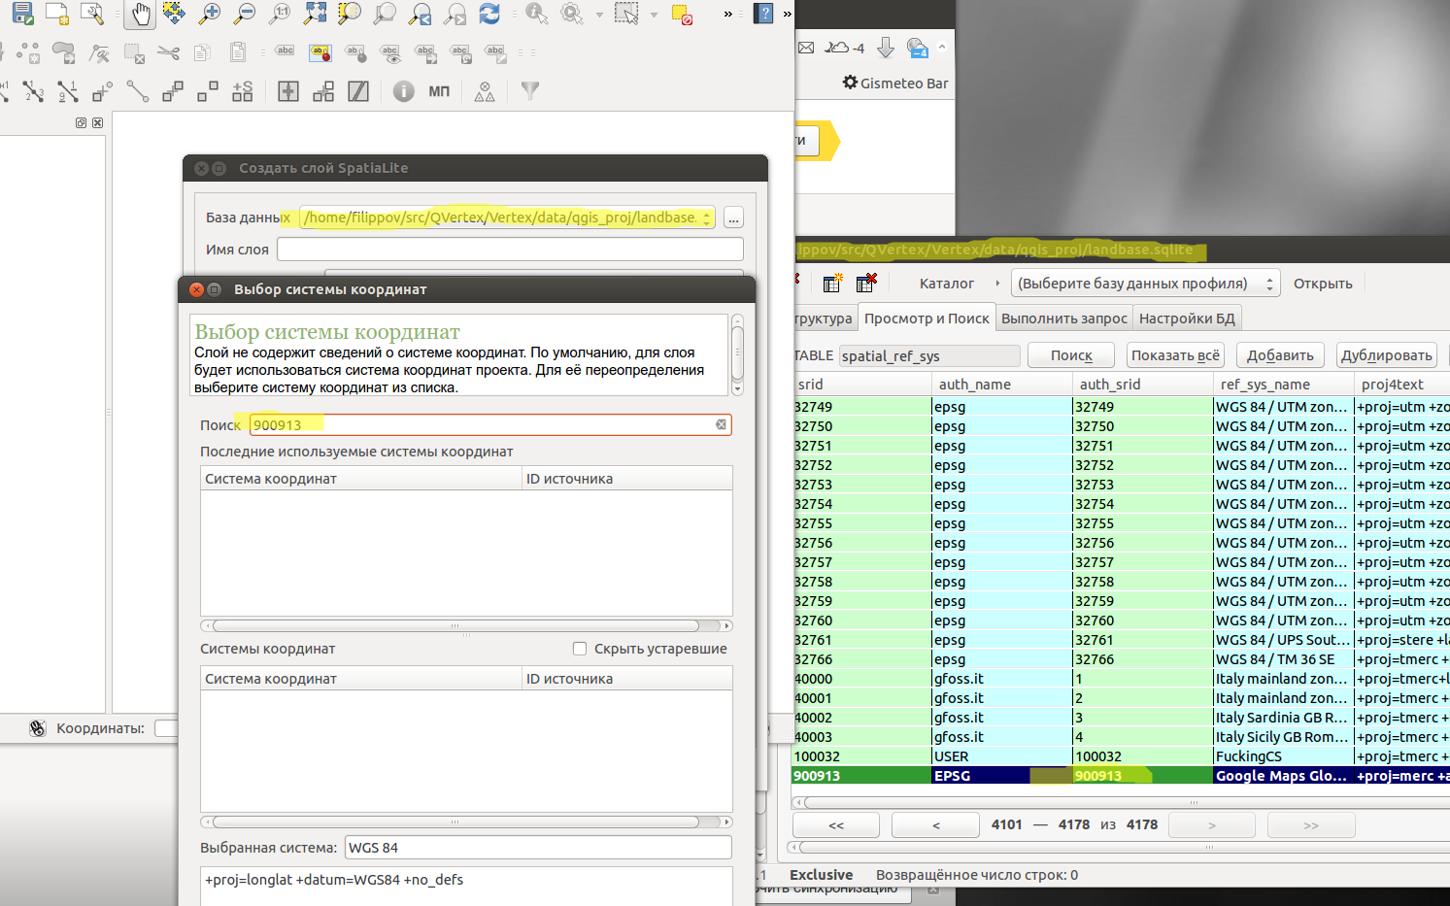This screenshot has height=906, width=1450.
Task: Switch to the Выполнить запрос tab
Action: (x=1063, y=319)
